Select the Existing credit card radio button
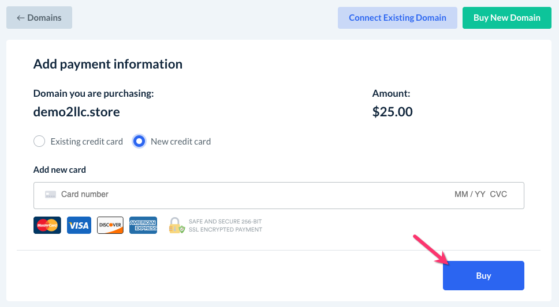This screenshot has width=559, height=307. pos(39,141)
